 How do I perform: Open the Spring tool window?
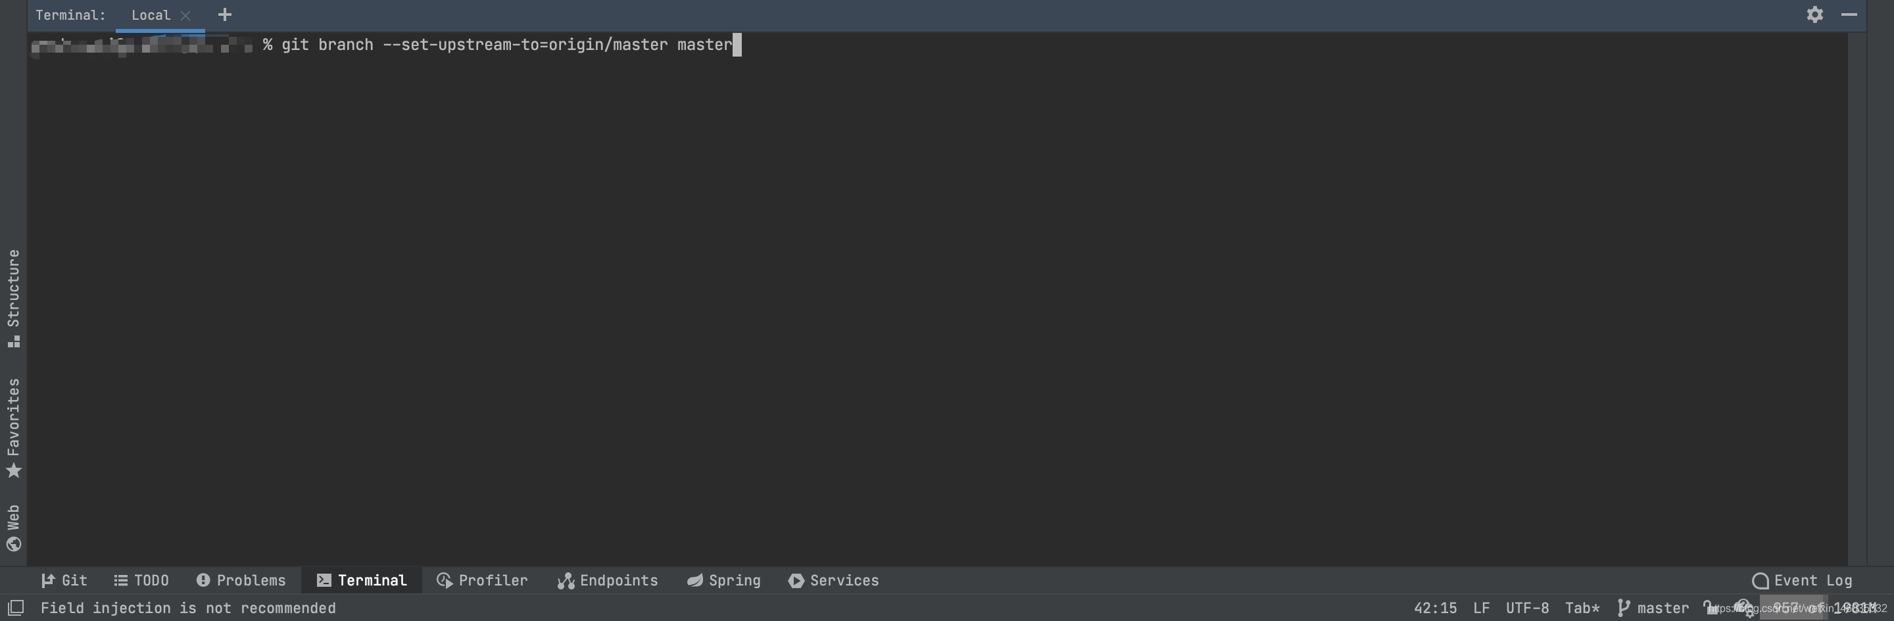pyautogui.click(x=723, y=580)
